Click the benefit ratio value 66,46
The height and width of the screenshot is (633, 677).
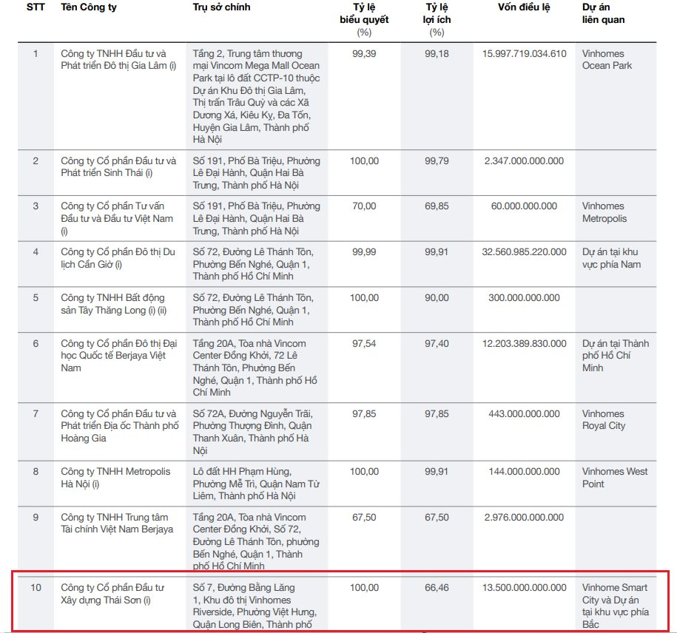[x=437, y=588]
